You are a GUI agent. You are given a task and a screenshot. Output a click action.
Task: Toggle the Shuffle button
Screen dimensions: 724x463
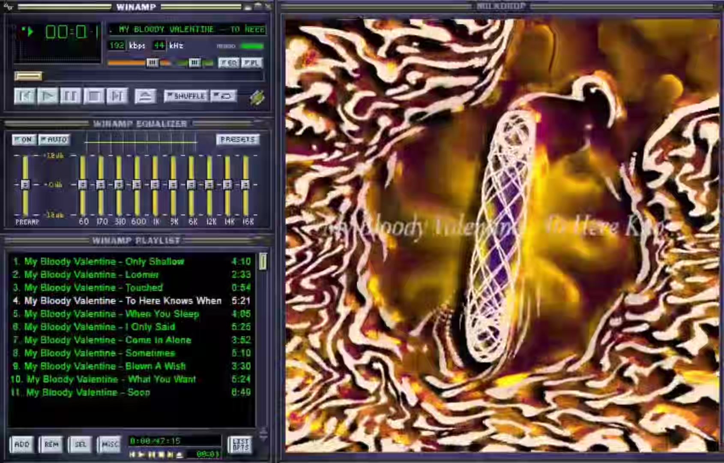coord(186,96)
